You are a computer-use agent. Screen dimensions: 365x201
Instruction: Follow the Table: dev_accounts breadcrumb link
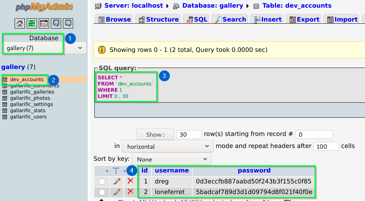[297, 5]
